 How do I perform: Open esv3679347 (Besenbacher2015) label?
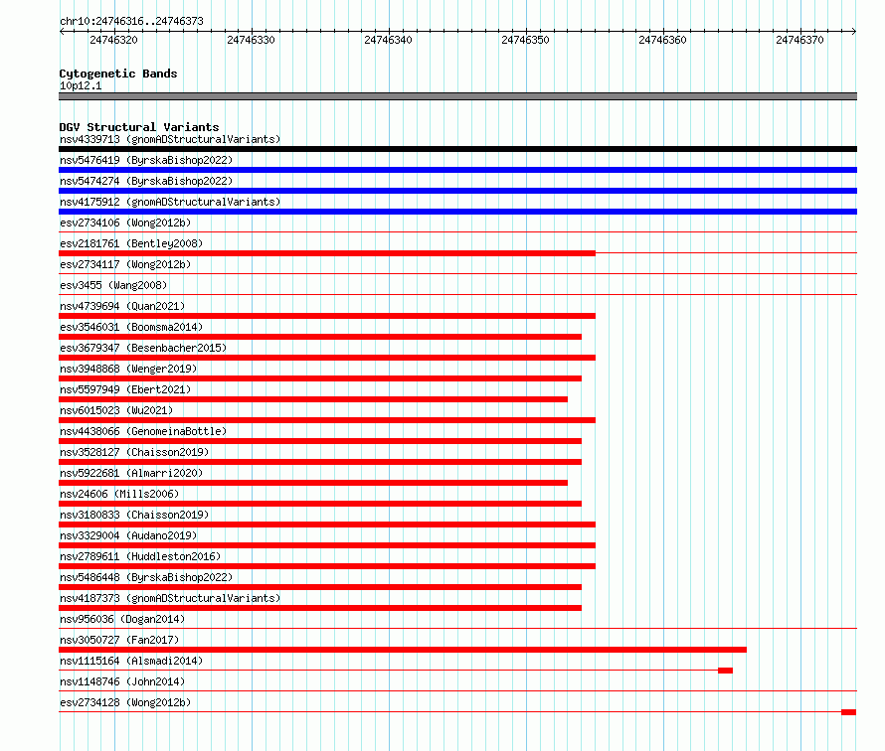click(x=143, y=348)
